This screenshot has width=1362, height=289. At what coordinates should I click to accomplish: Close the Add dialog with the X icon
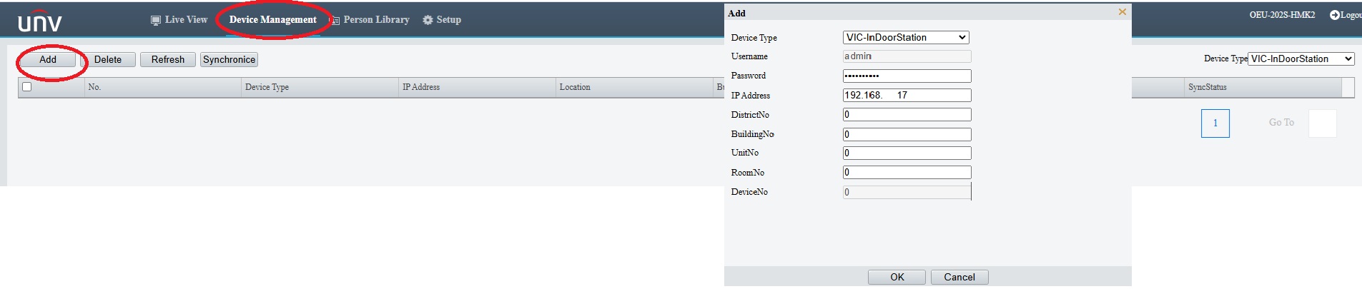coord(1122,12)
